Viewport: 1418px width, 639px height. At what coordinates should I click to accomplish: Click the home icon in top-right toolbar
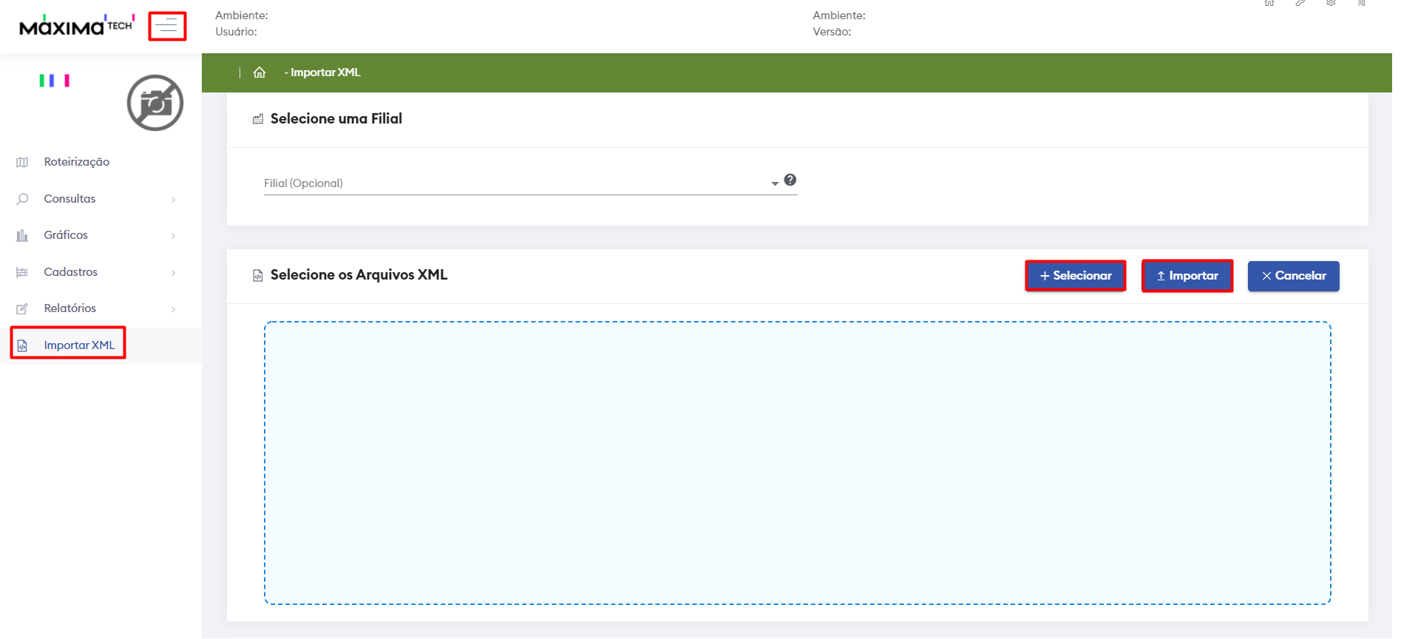[x=1269, y=3]
